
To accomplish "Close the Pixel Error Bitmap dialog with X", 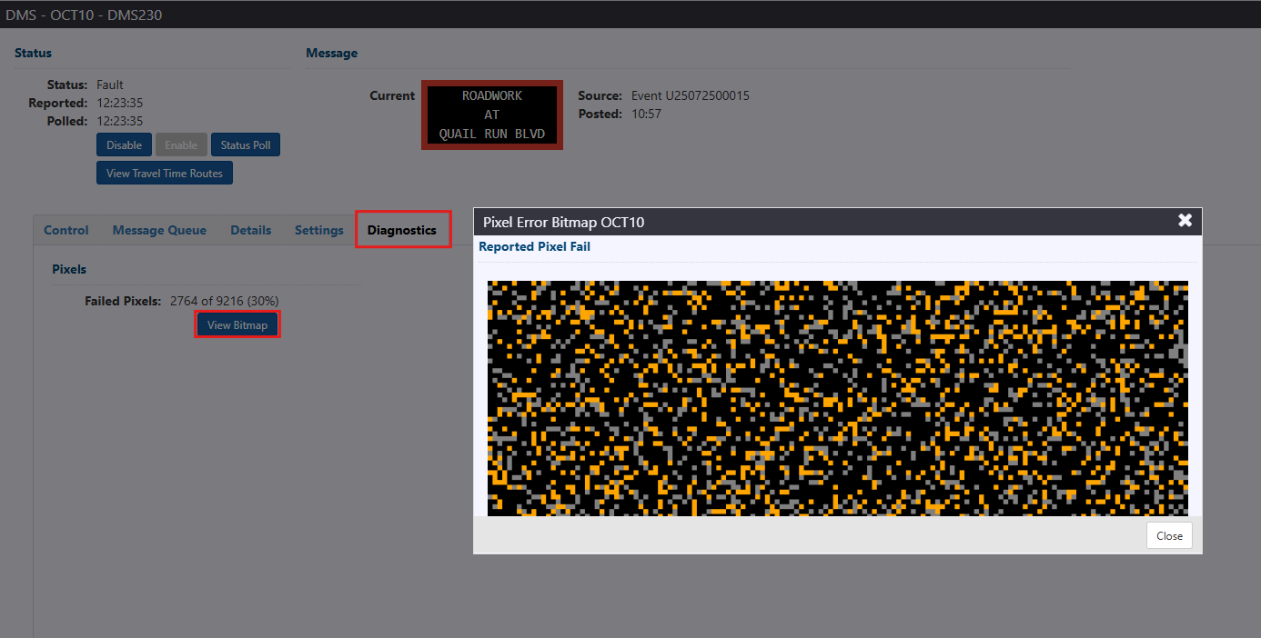I will point(1185,221).
